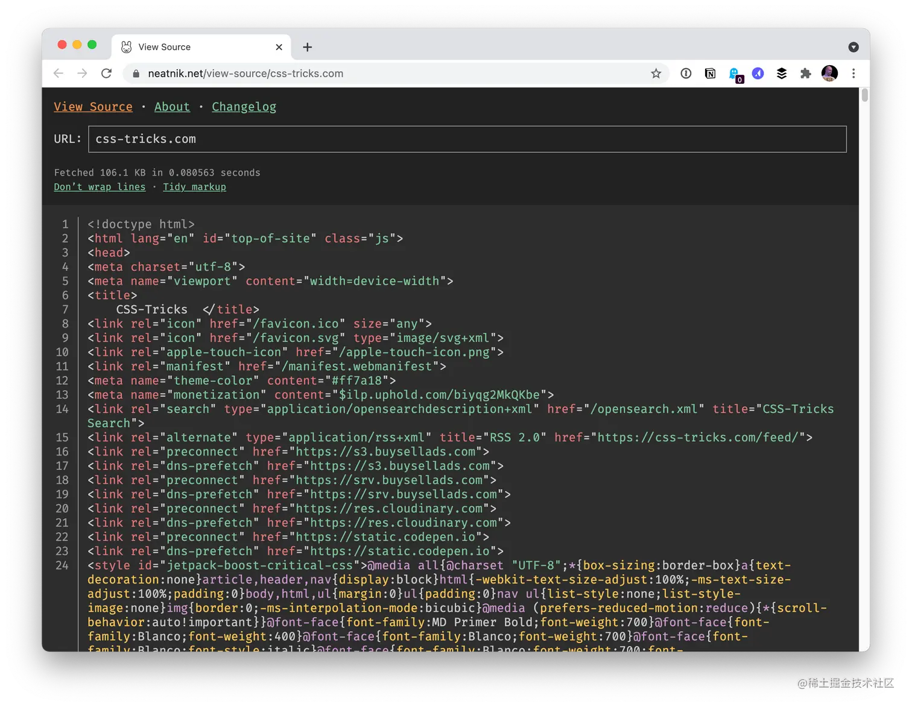Screen dimensions: 912x707
Task: Open the Changelog link
Action: tap(244, 107)
